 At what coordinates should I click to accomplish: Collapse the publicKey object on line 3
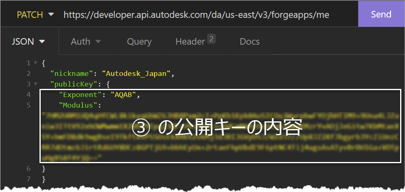coord(35,84)
